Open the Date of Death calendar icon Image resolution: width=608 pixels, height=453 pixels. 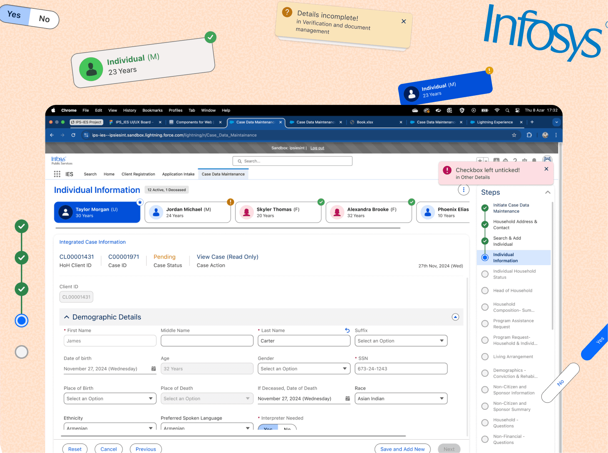(x=347, y=399)
